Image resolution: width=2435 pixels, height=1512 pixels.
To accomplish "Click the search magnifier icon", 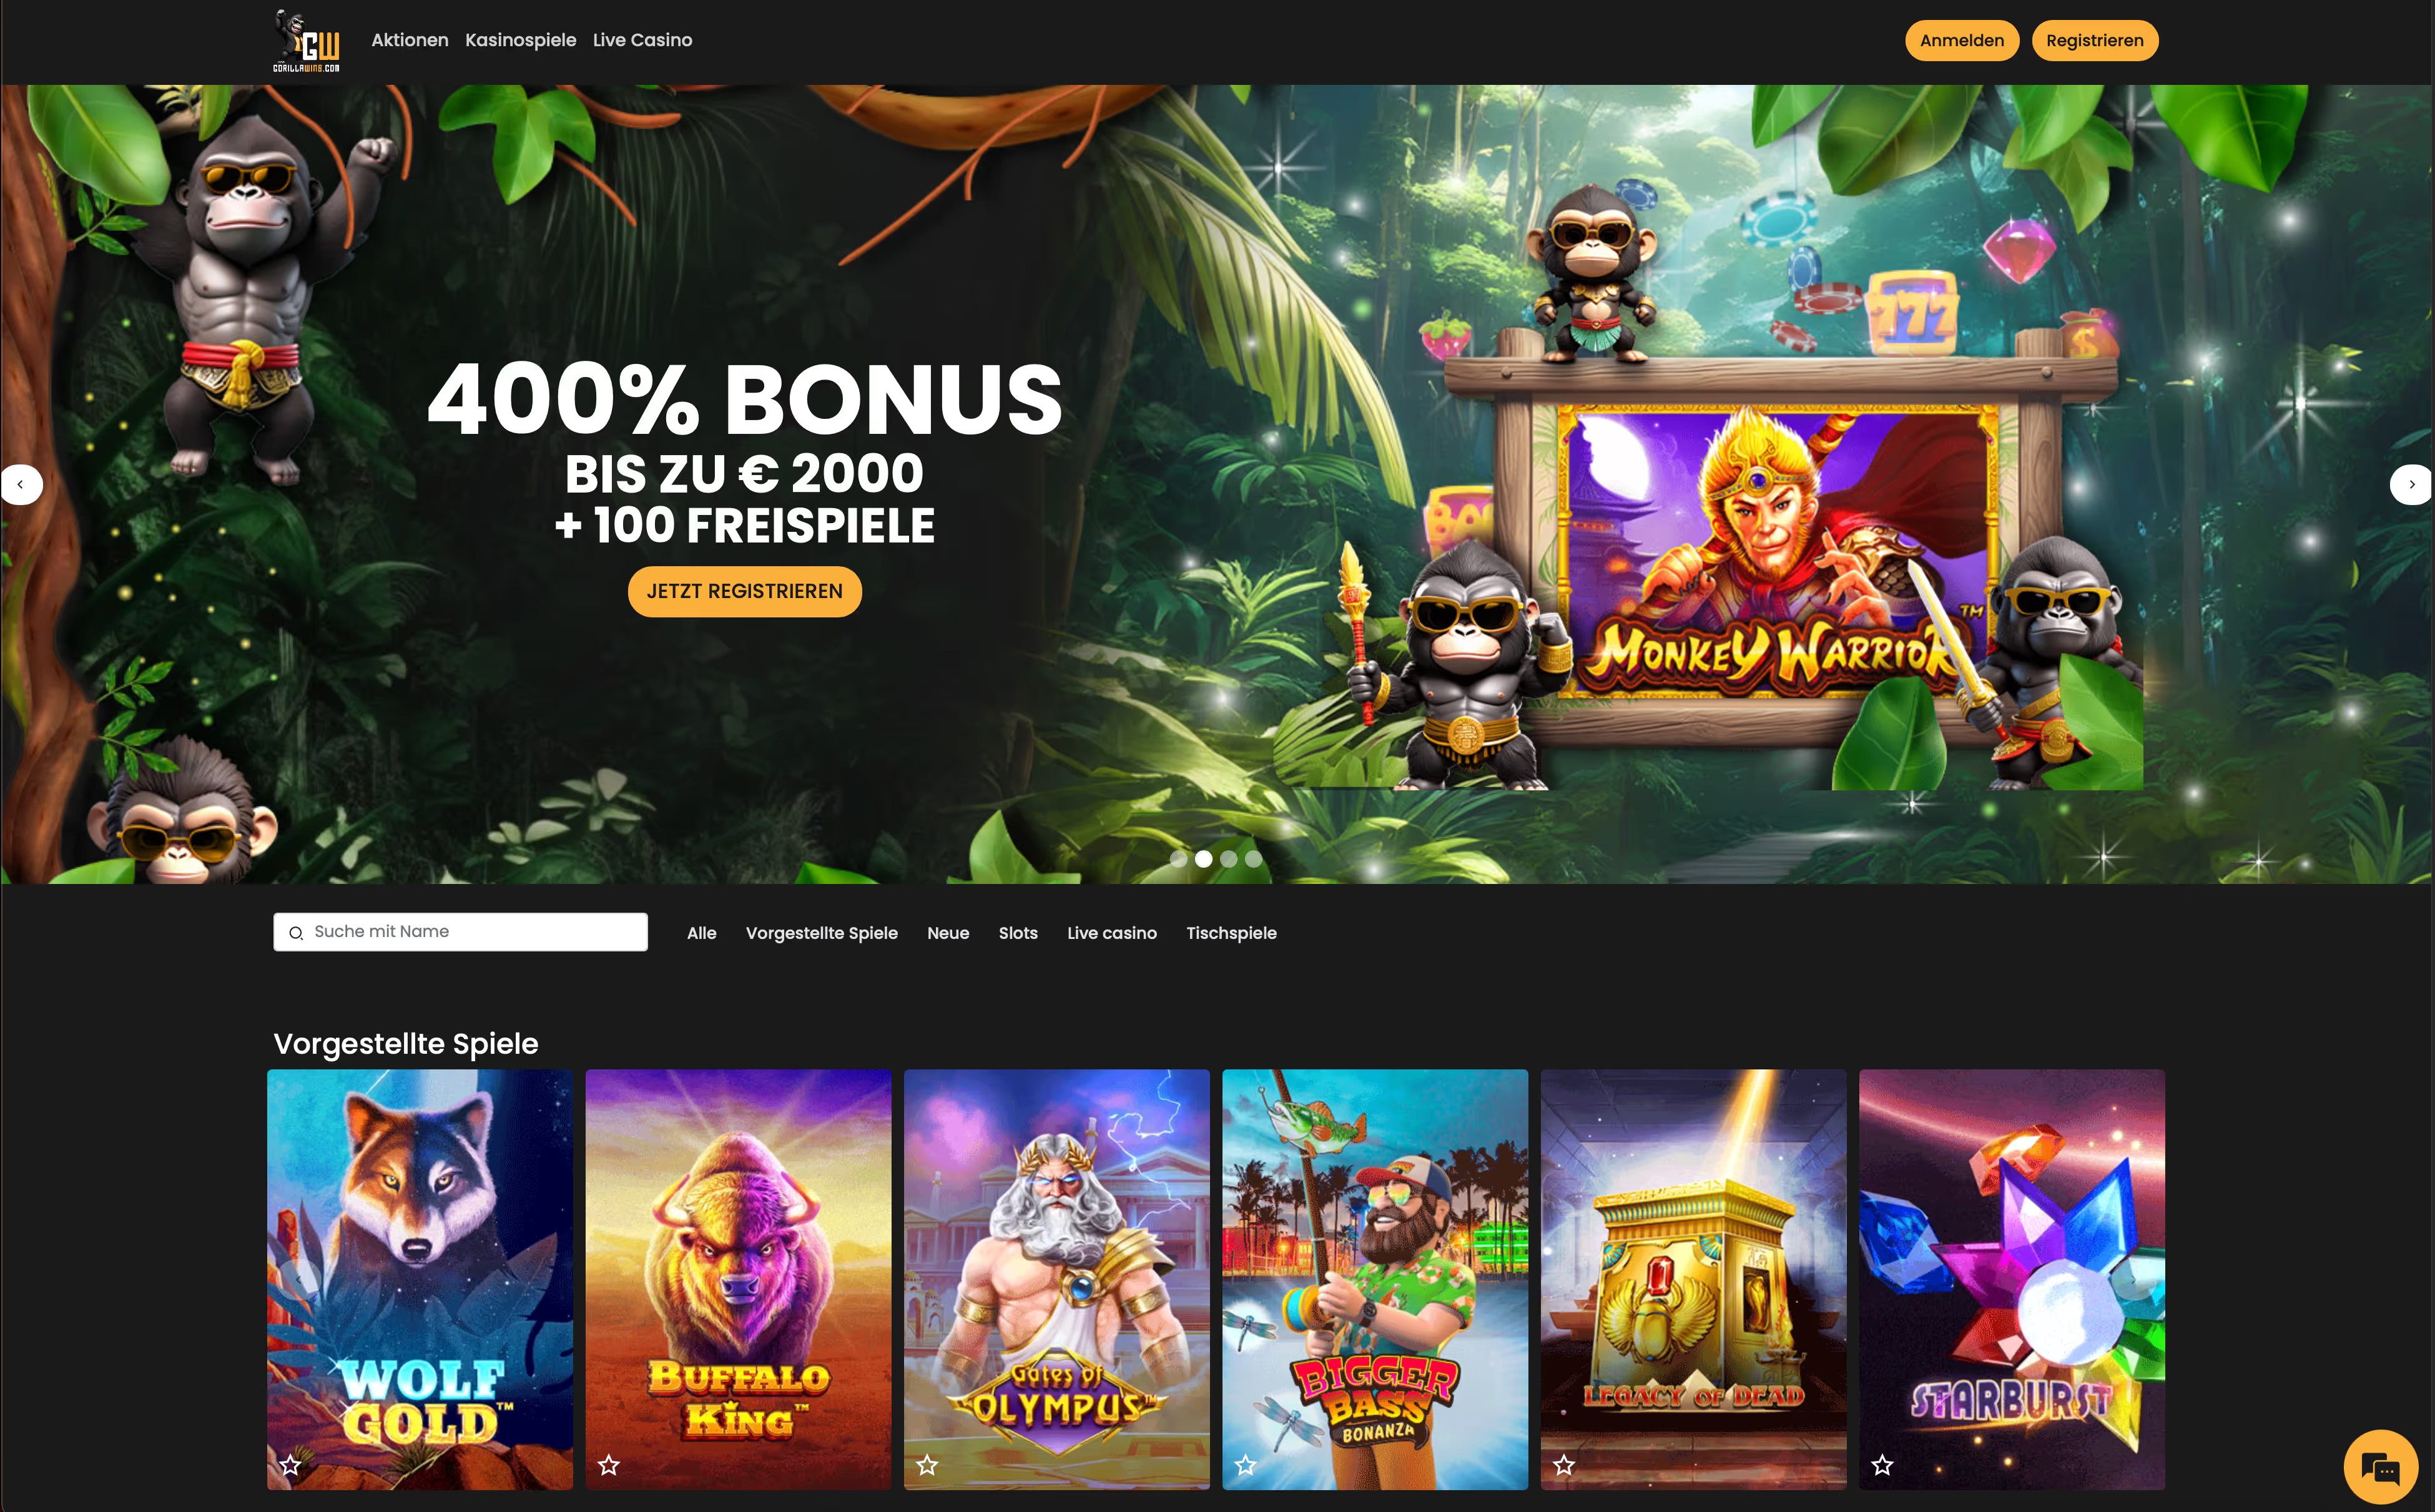I will (296, 933).
